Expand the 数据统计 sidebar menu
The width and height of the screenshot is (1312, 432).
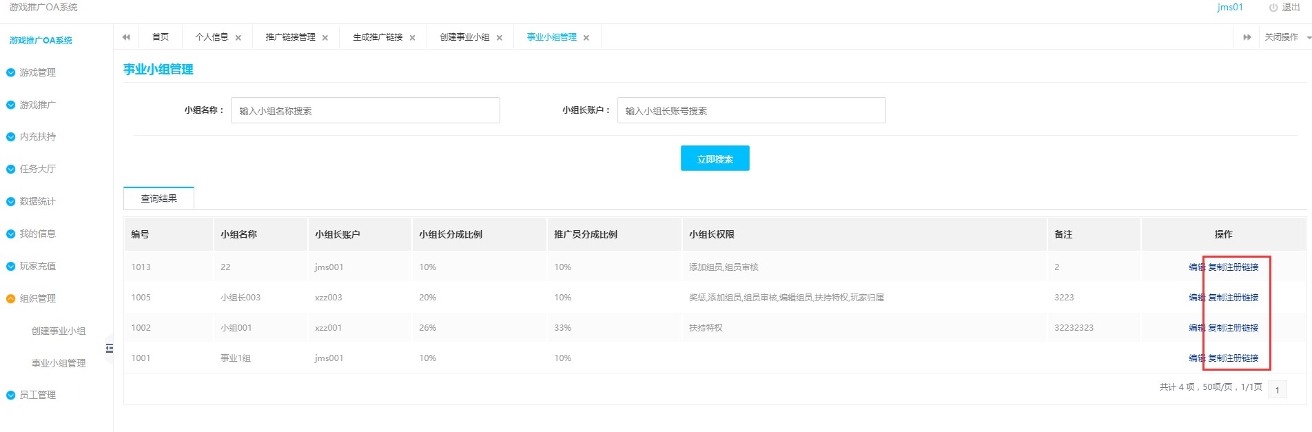(x=37, y=201)
